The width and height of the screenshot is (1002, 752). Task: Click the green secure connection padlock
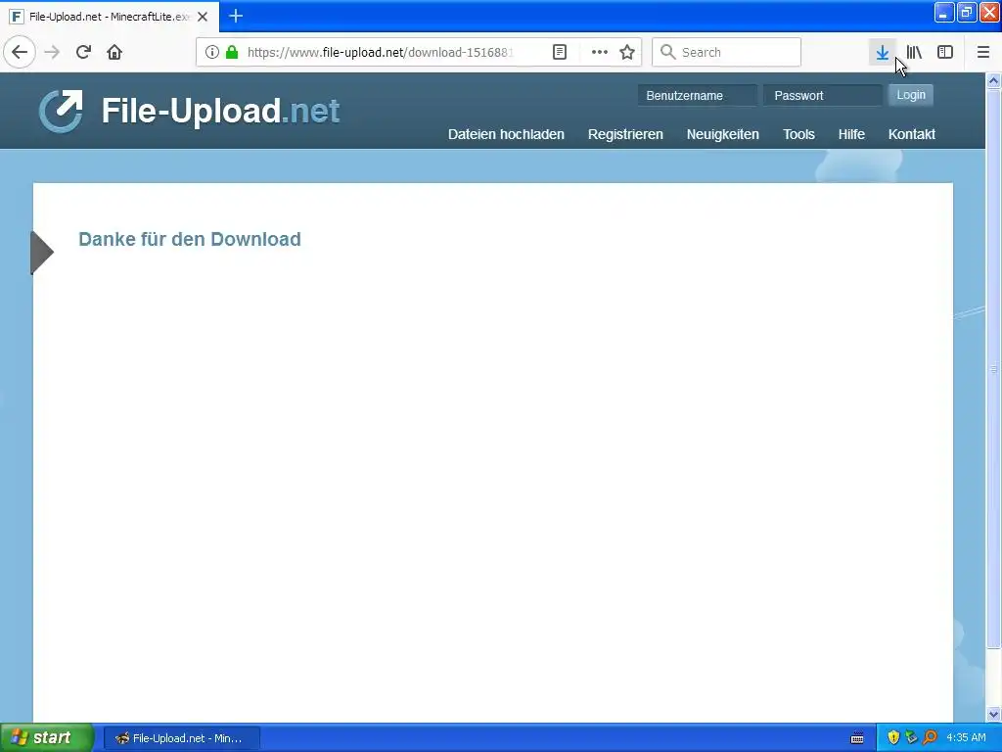click(232, 52)
